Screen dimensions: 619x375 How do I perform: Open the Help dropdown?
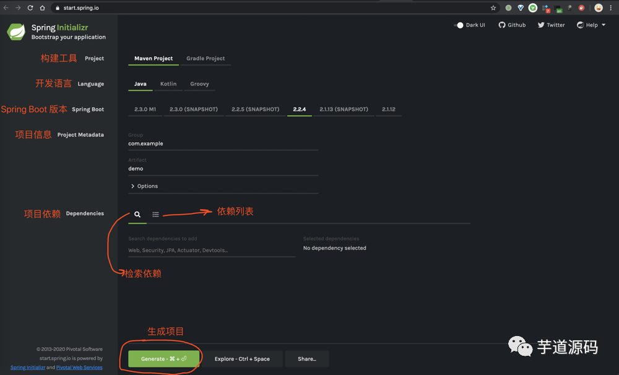coord(591,25)
